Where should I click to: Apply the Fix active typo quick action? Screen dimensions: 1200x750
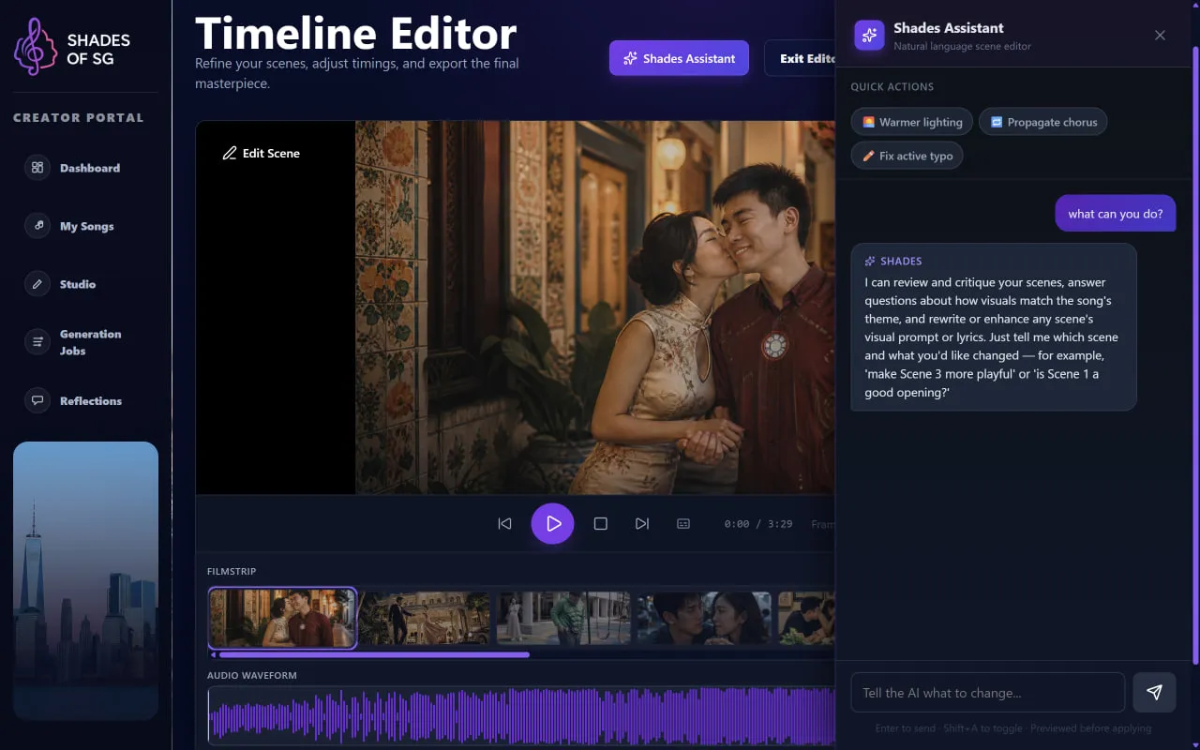click(x=907, y=156)
